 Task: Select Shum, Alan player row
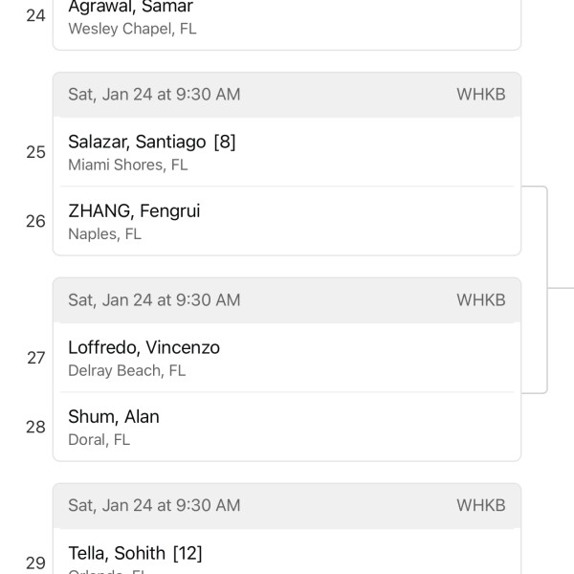click(x=287, y=427)
